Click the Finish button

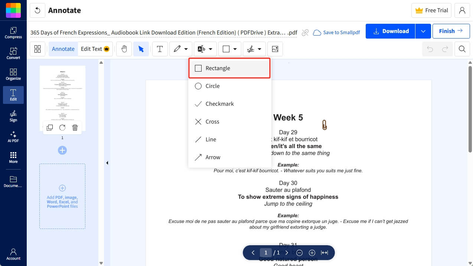coord(450,31)
